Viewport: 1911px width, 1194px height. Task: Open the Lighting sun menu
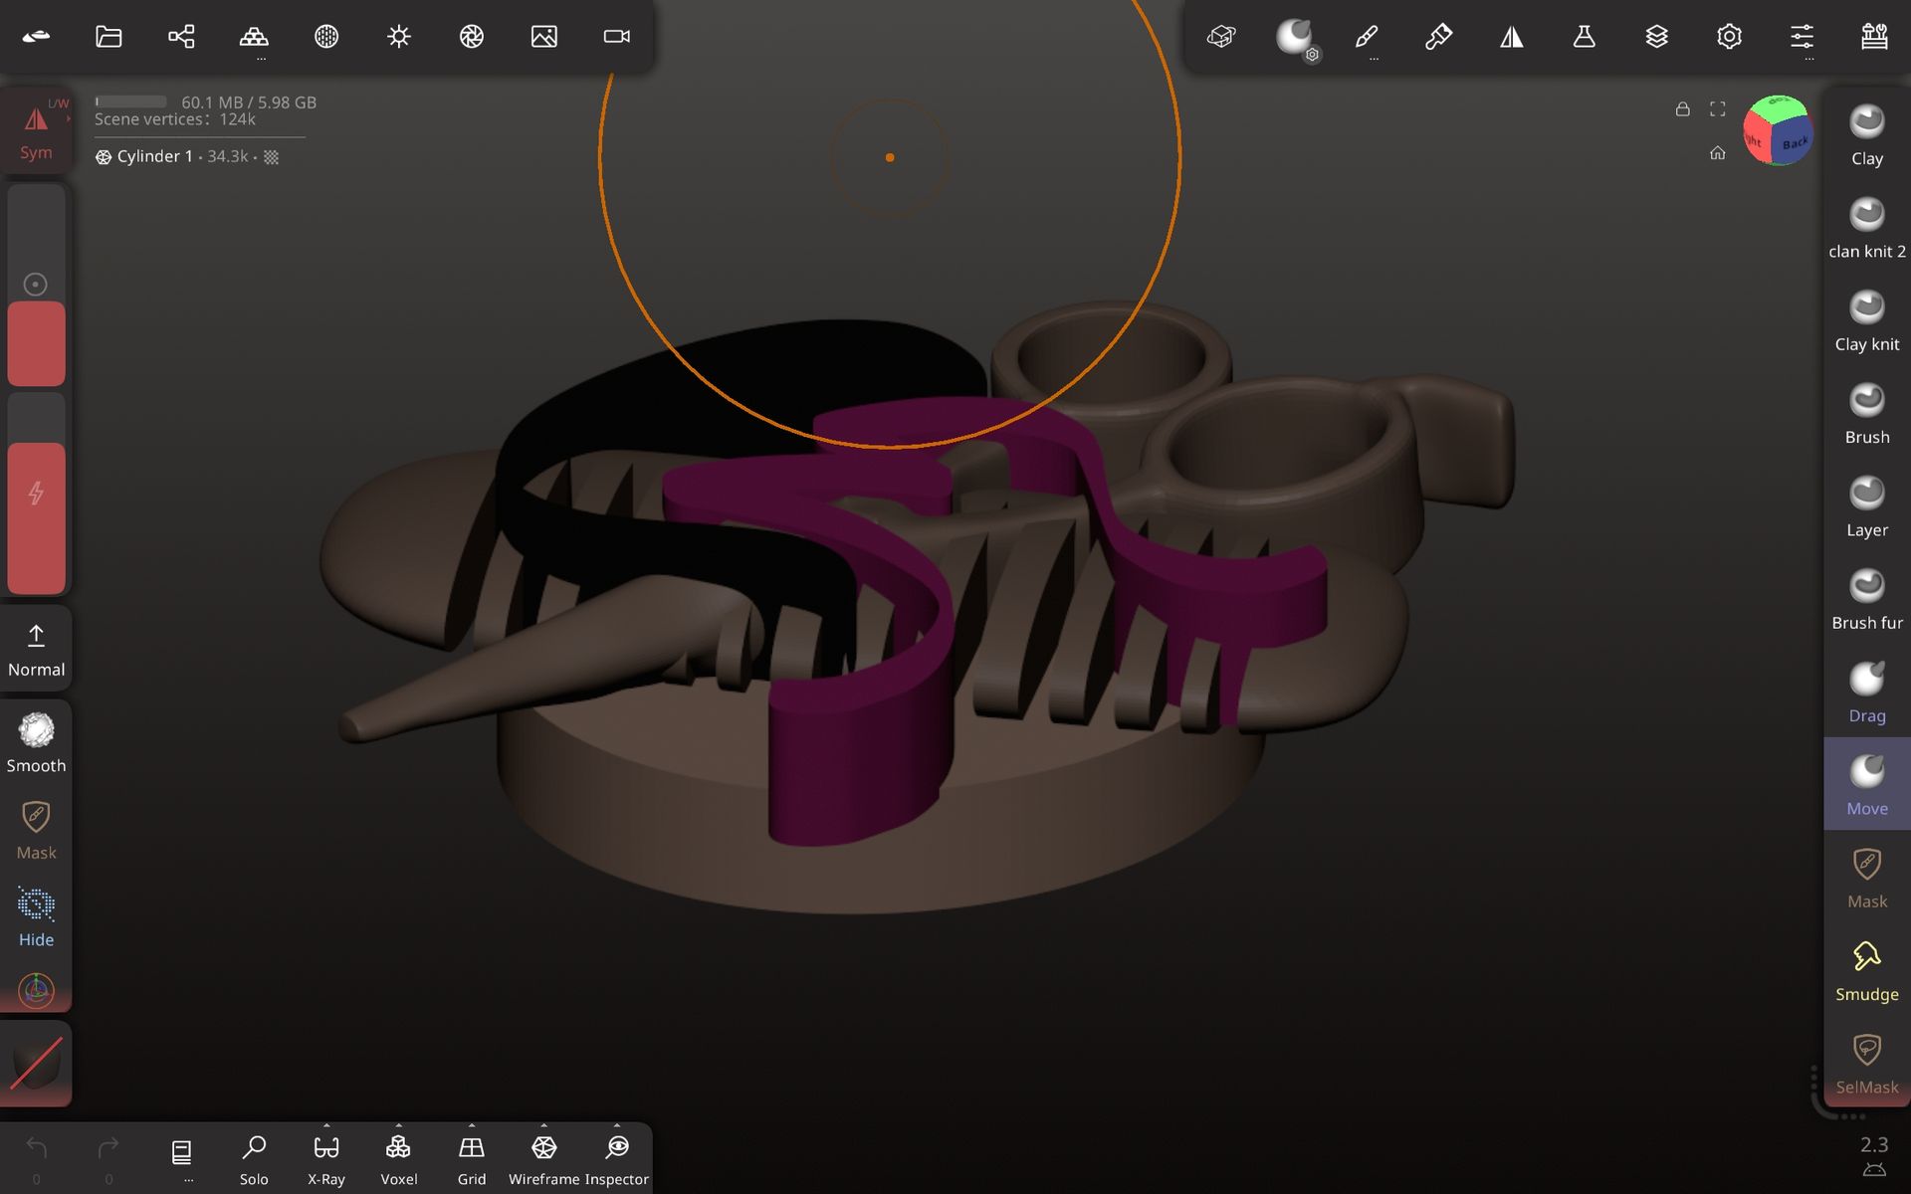click(x=399, y=37)
